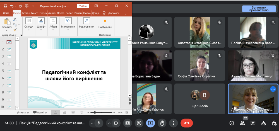Screen dimensions: 279x131
Task: Adjust the slide zoom slider
Action: pyautogui.click(x=95, y=112)
